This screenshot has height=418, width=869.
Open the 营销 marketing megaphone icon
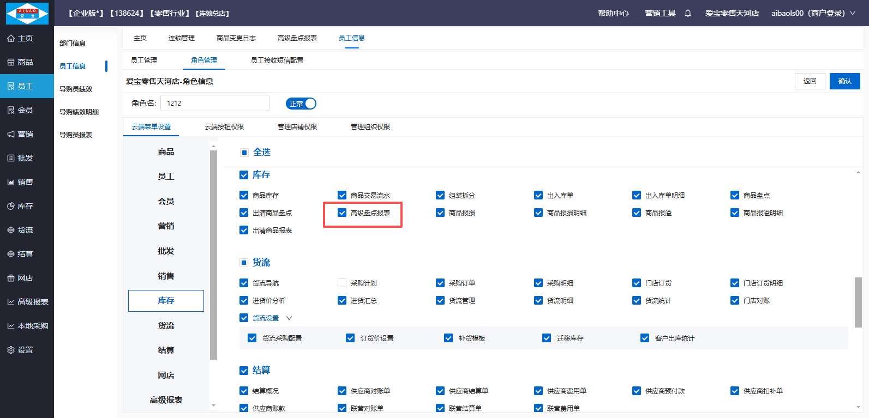coord(11,134)
